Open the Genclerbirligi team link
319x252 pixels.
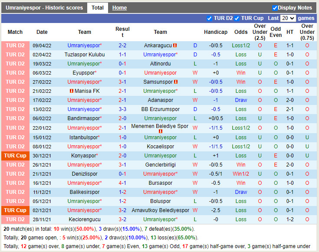point(160,165)
